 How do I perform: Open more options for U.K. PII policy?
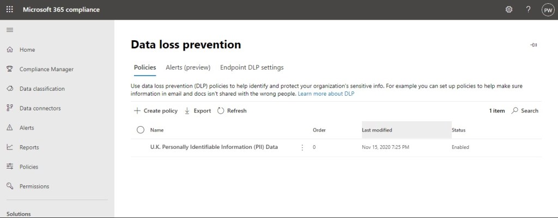point(302,147)
